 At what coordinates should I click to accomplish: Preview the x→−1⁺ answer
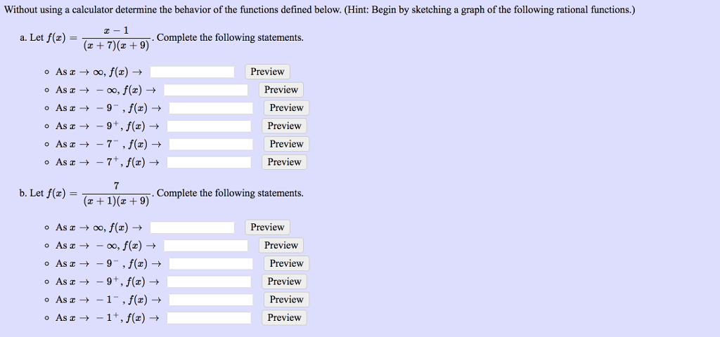[x=284, y=318]
